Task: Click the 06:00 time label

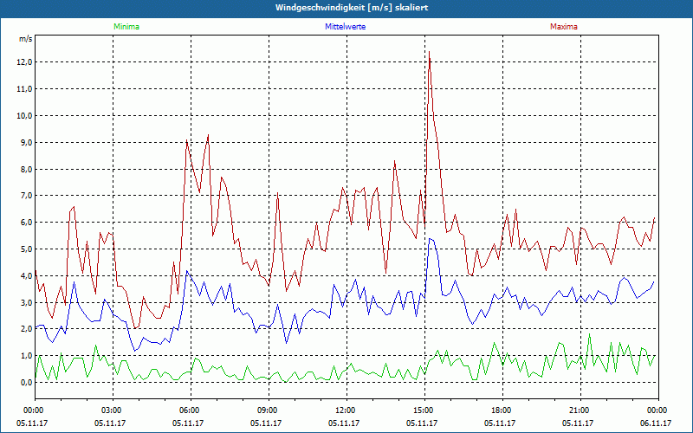Action: click(191, 410)
